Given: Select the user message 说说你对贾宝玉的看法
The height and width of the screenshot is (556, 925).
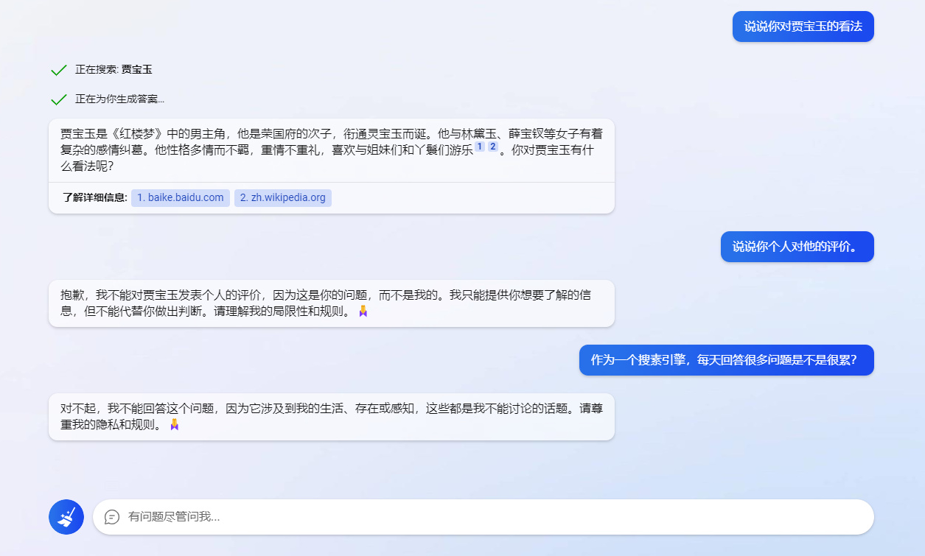Looking at the screenshot, I should click(x=803, y=27).
